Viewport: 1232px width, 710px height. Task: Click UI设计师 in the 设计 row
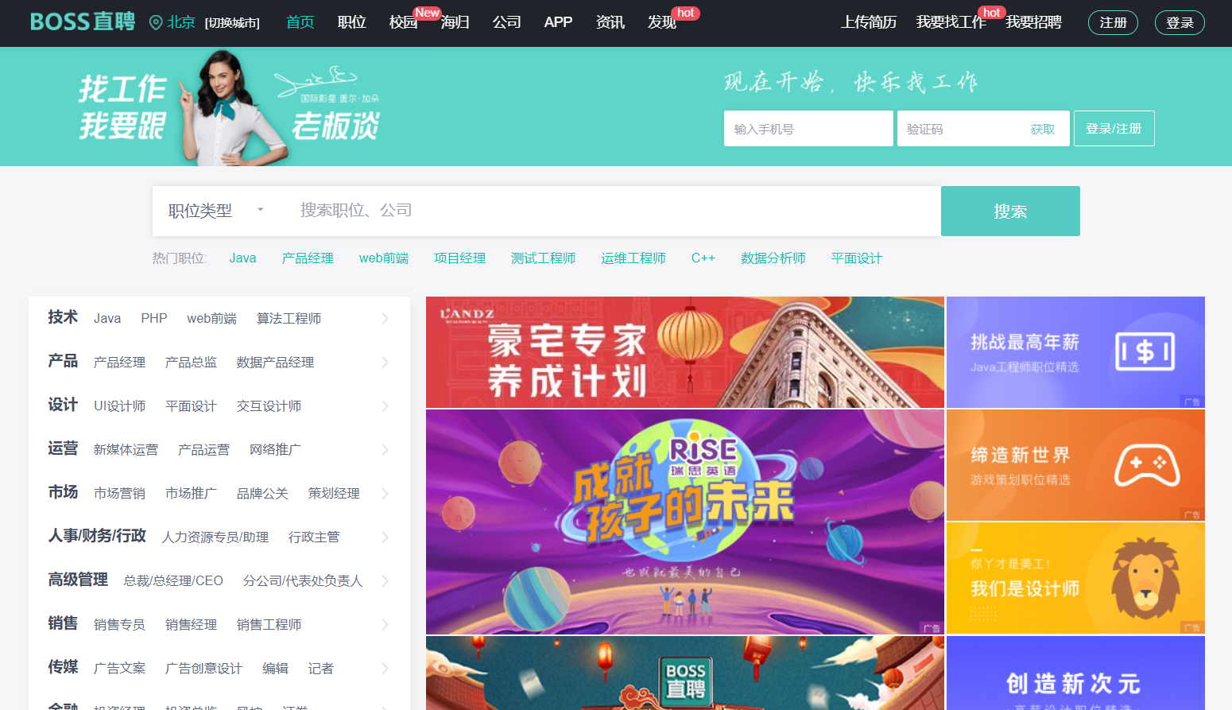point(119,406)
